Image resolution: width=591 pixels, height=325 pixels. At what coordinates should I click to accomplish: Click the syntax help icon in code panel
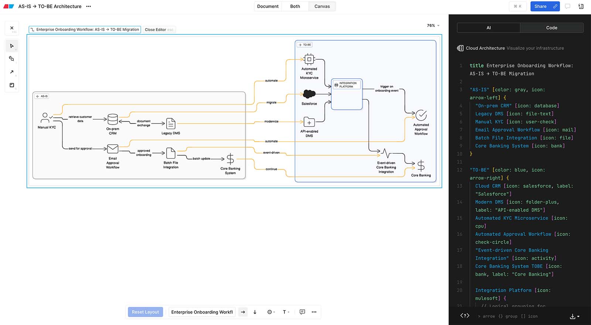[465, 316]
